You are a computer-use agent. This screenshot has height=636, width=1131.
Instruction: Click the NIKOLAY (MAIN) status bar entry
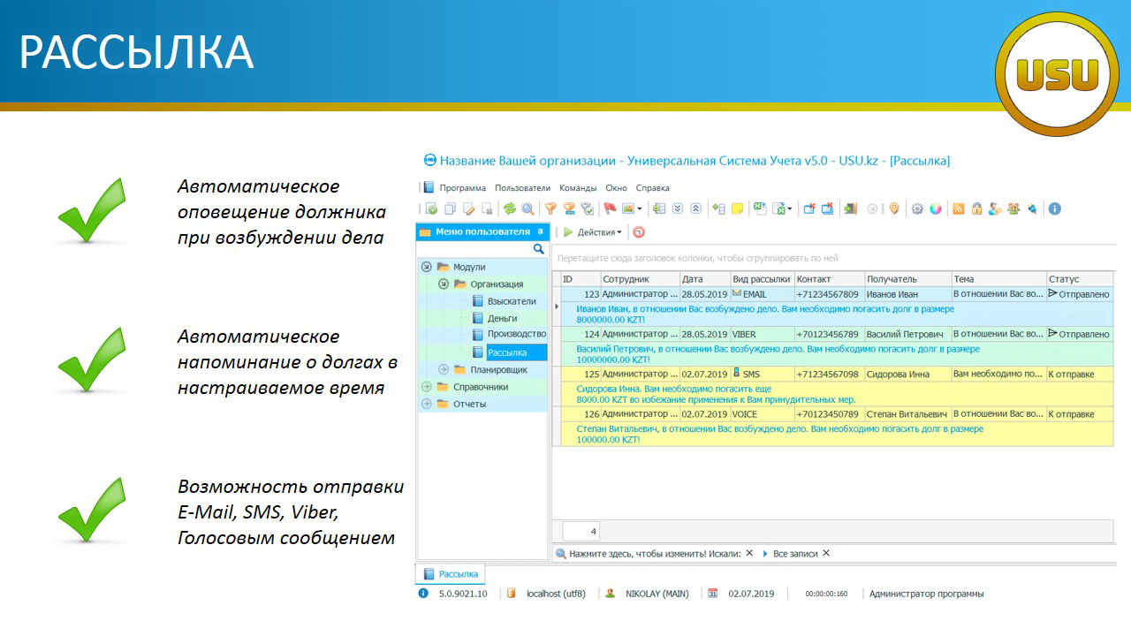click(657, 594)
